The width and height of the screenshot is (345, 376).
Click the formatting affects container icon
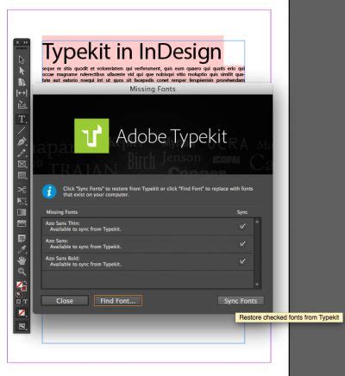(x=19, y=302)
